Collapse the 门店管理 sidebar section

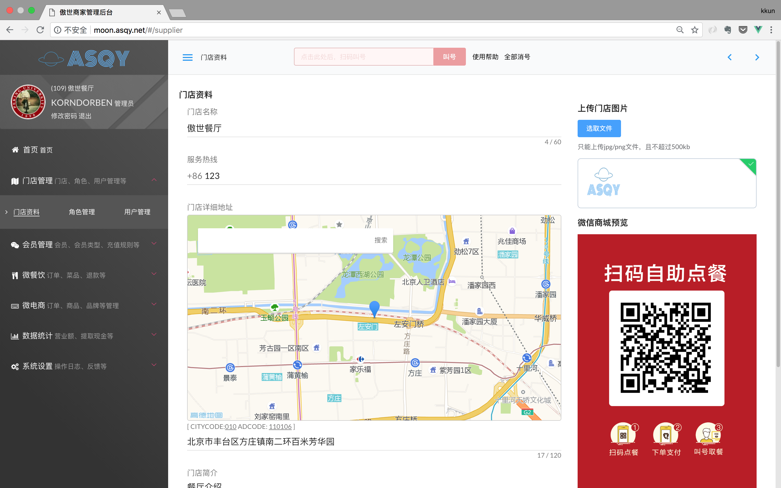pos(154,180)
